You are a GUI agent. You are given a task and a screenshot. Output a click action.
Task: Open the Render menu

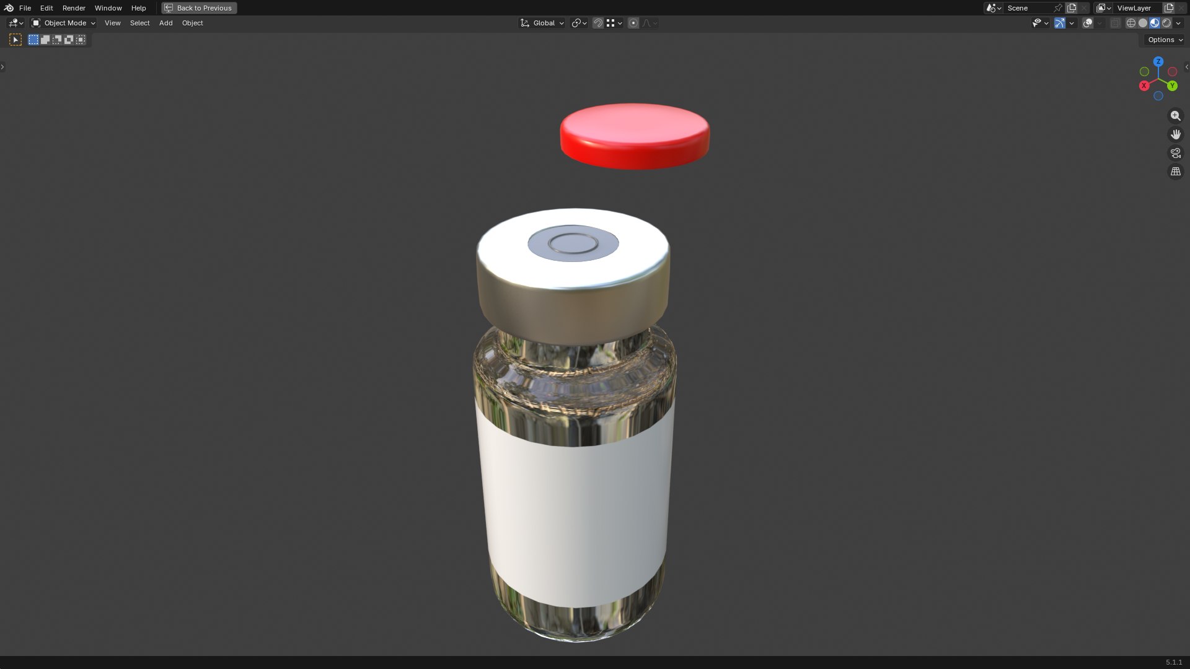point(74,8)
